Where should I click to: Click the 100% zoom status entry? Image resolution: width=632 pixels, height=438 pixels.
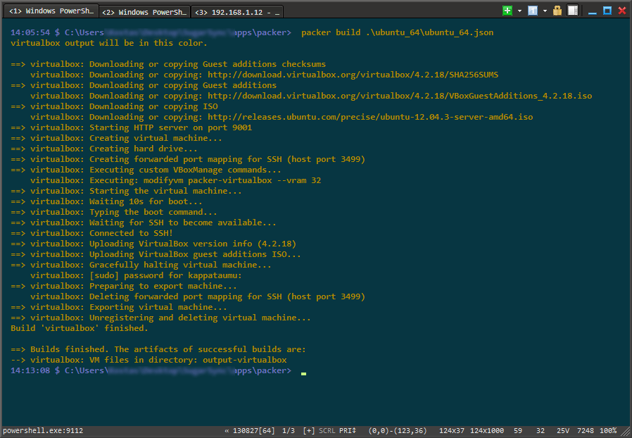(608, 431)
